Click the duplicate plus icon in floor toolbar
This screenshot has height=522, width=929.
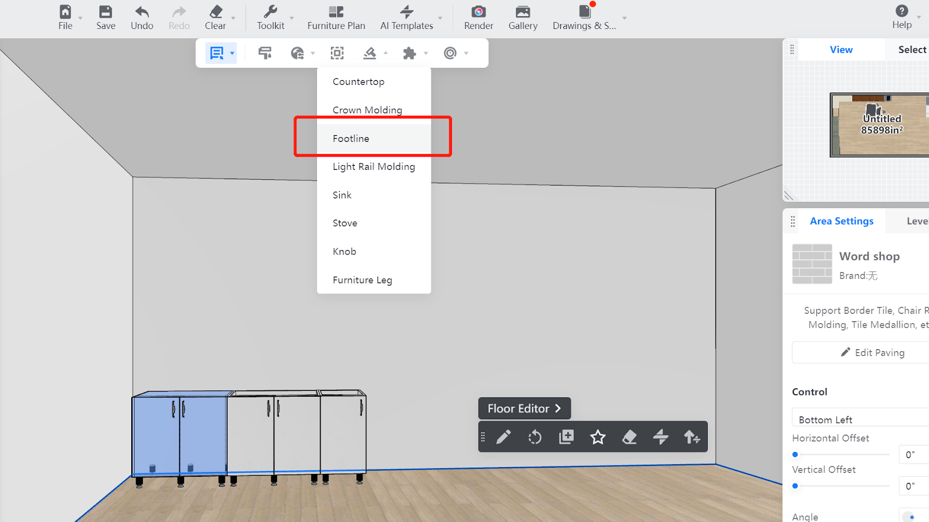click(566, 437)
